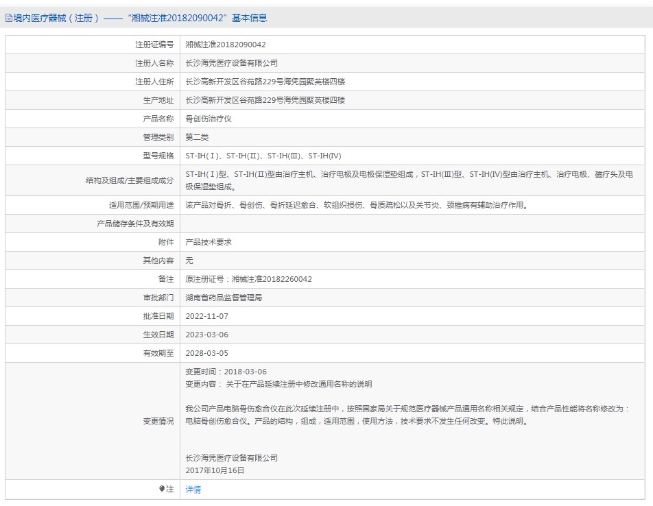Image resolution: width=653 pixels, height=506 pixels.
Task: Click the date 2017年10月16日
Action: 215,470
